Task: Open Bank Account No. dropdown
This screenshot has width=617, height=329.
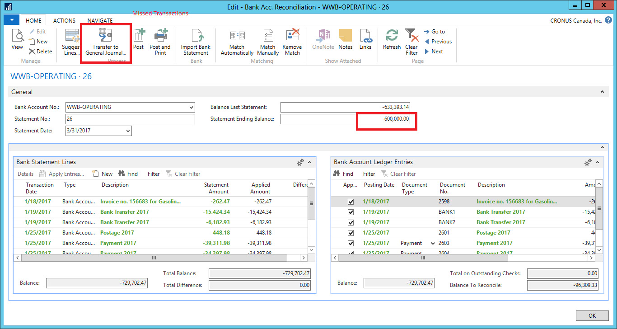Action: click(x=191, y=108)
